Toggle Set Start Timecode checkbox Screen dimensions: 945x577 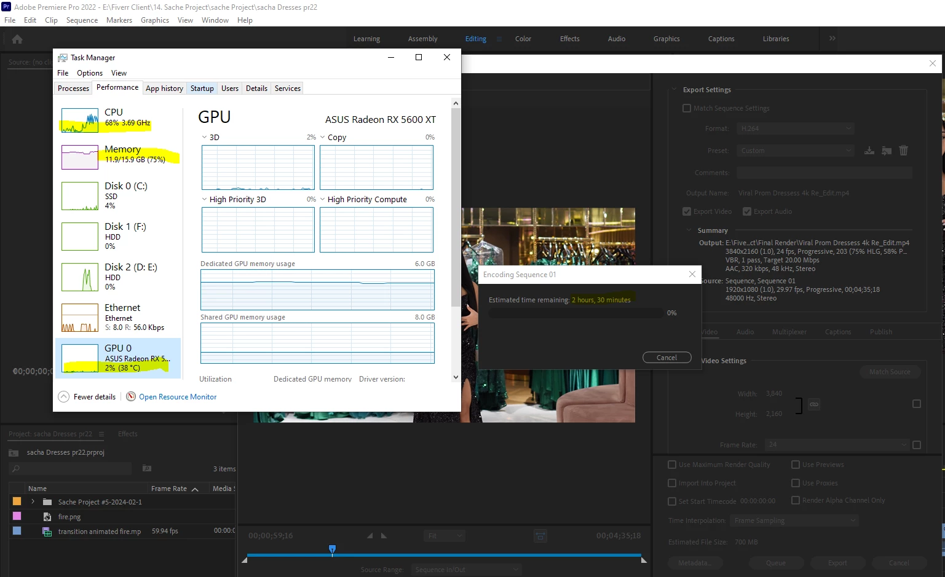[x=672, y=501]
